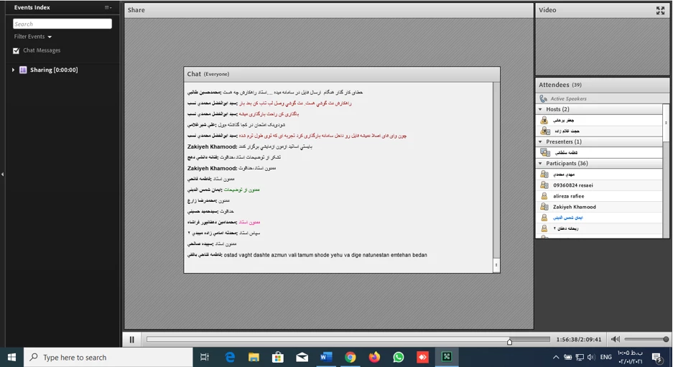Open Firefox from the taskbar
673x367 pixels.
[x=374, y=357]
